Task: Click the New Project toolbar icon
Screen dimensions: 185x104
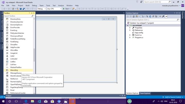Action: 13,9
